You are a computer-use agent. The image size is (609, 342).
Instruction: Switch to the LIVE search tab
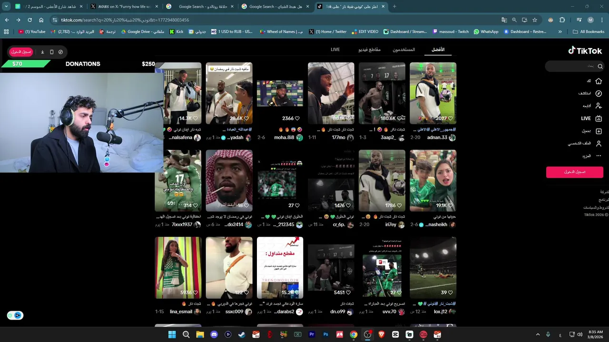(335, 49)
